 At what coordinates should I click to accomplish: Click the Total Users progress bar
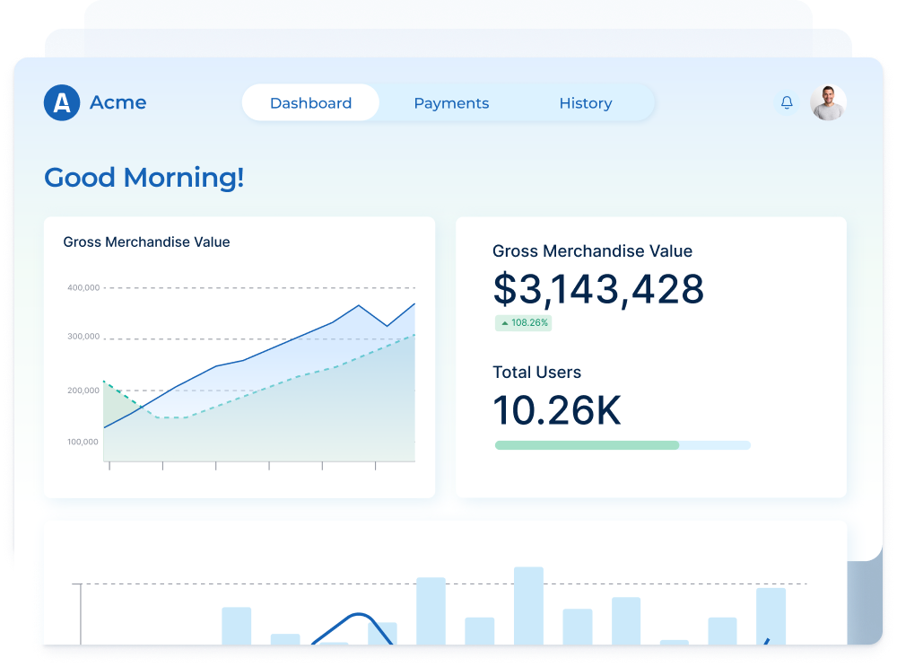point(622,445)
